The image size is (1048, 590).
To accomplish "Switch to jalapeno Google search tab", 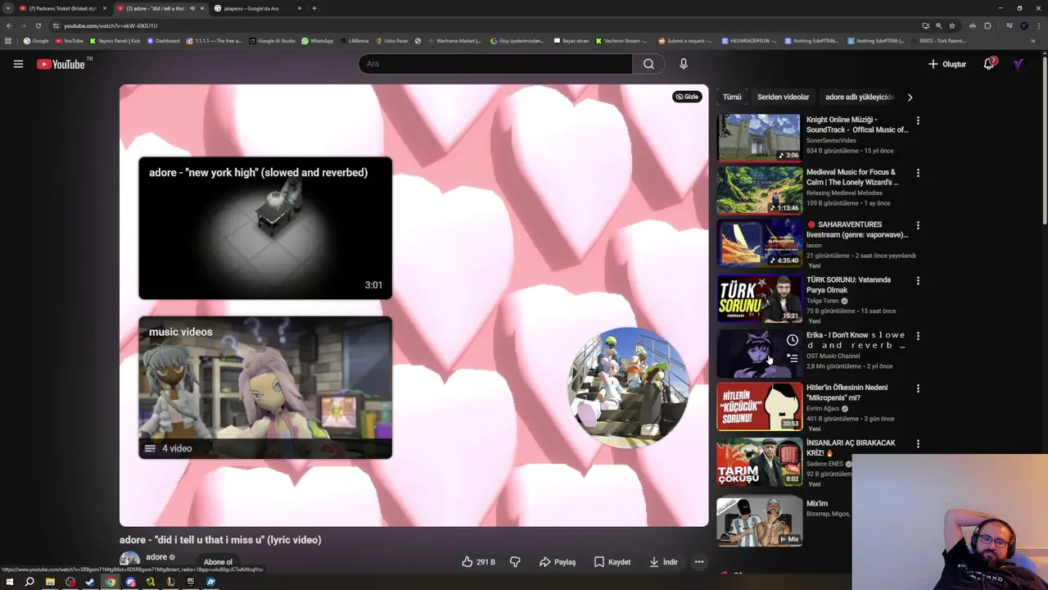I will pyautogui.click(x=257, y=8).
